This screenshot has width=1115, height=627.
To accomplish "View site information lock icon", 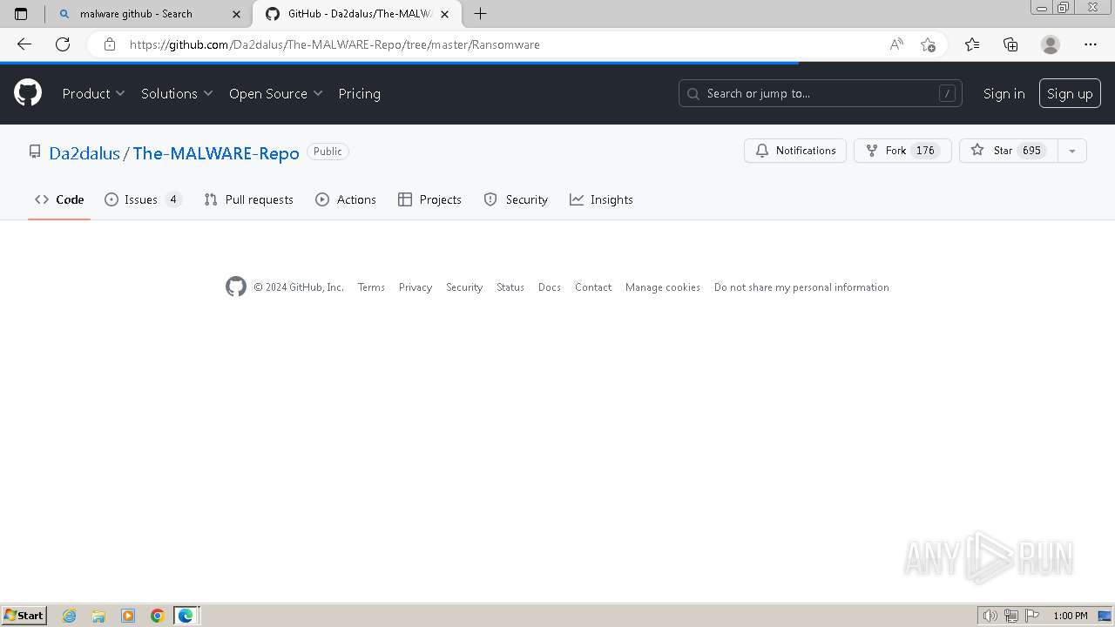I will tap(110, 44).
